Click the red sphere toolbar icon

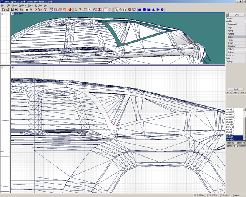pos(70,10)
